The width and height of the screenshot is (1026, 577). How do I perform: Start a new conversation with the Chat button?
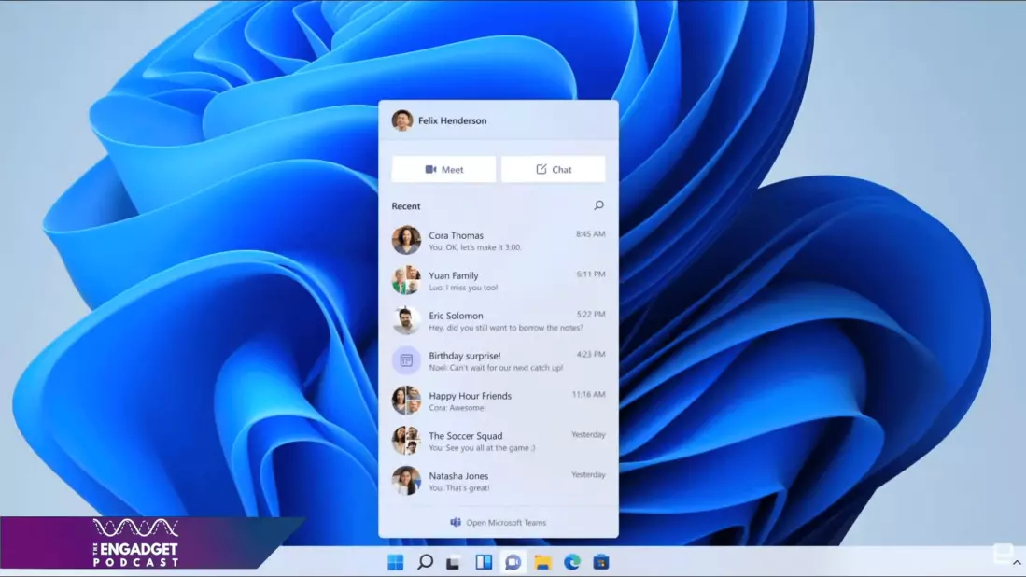[553, 170]
